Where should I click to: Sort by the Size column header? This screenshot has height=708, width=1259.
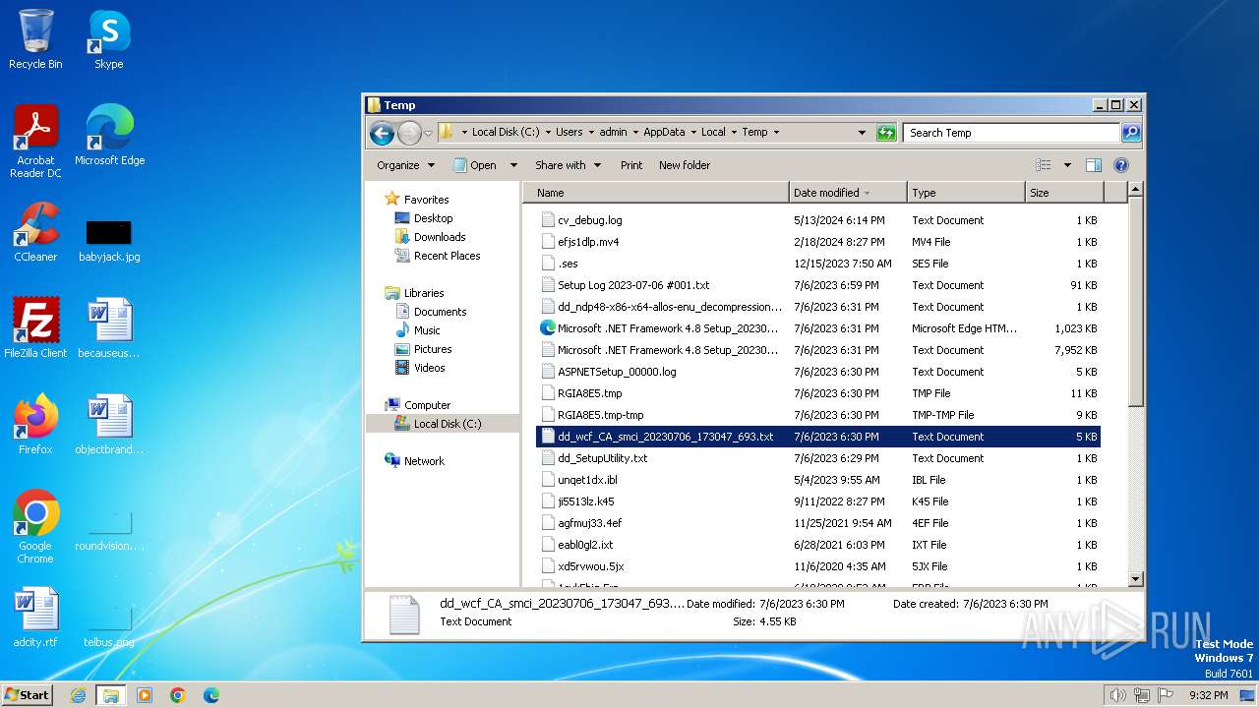pyautogui.click(x=1064, y=193)
